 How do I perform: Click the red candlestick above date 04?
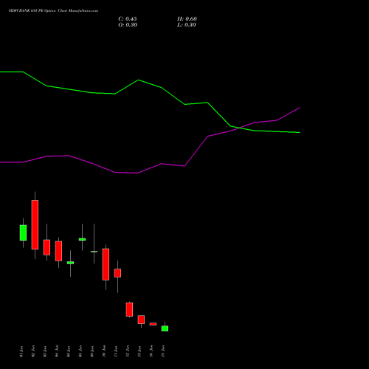(58, 251)
